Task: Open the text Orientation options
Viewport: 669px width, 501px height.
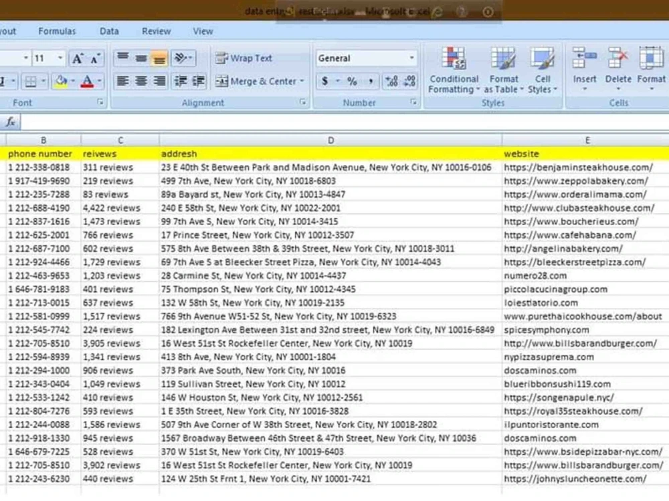Action: point(183,58)
